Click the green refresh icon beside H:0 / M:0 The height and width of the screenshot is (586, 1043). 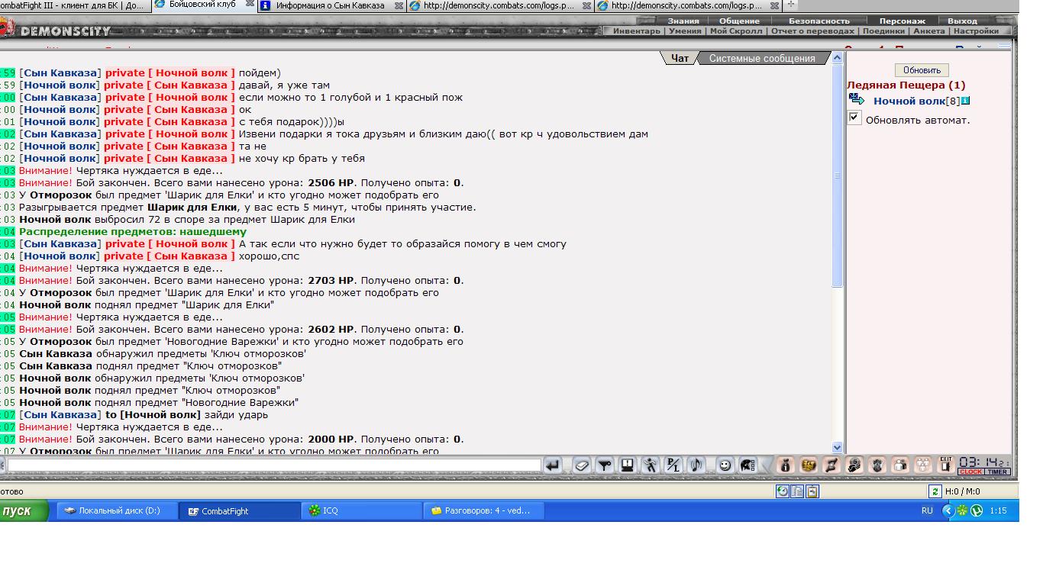(935, 491)
